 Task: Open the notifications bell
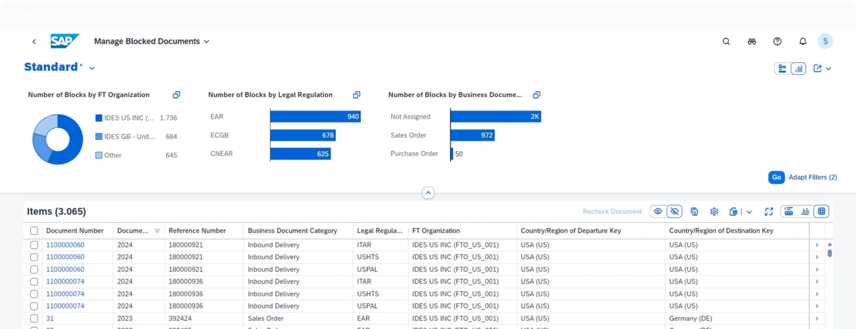pyautogui.click(x=803, y=42)
